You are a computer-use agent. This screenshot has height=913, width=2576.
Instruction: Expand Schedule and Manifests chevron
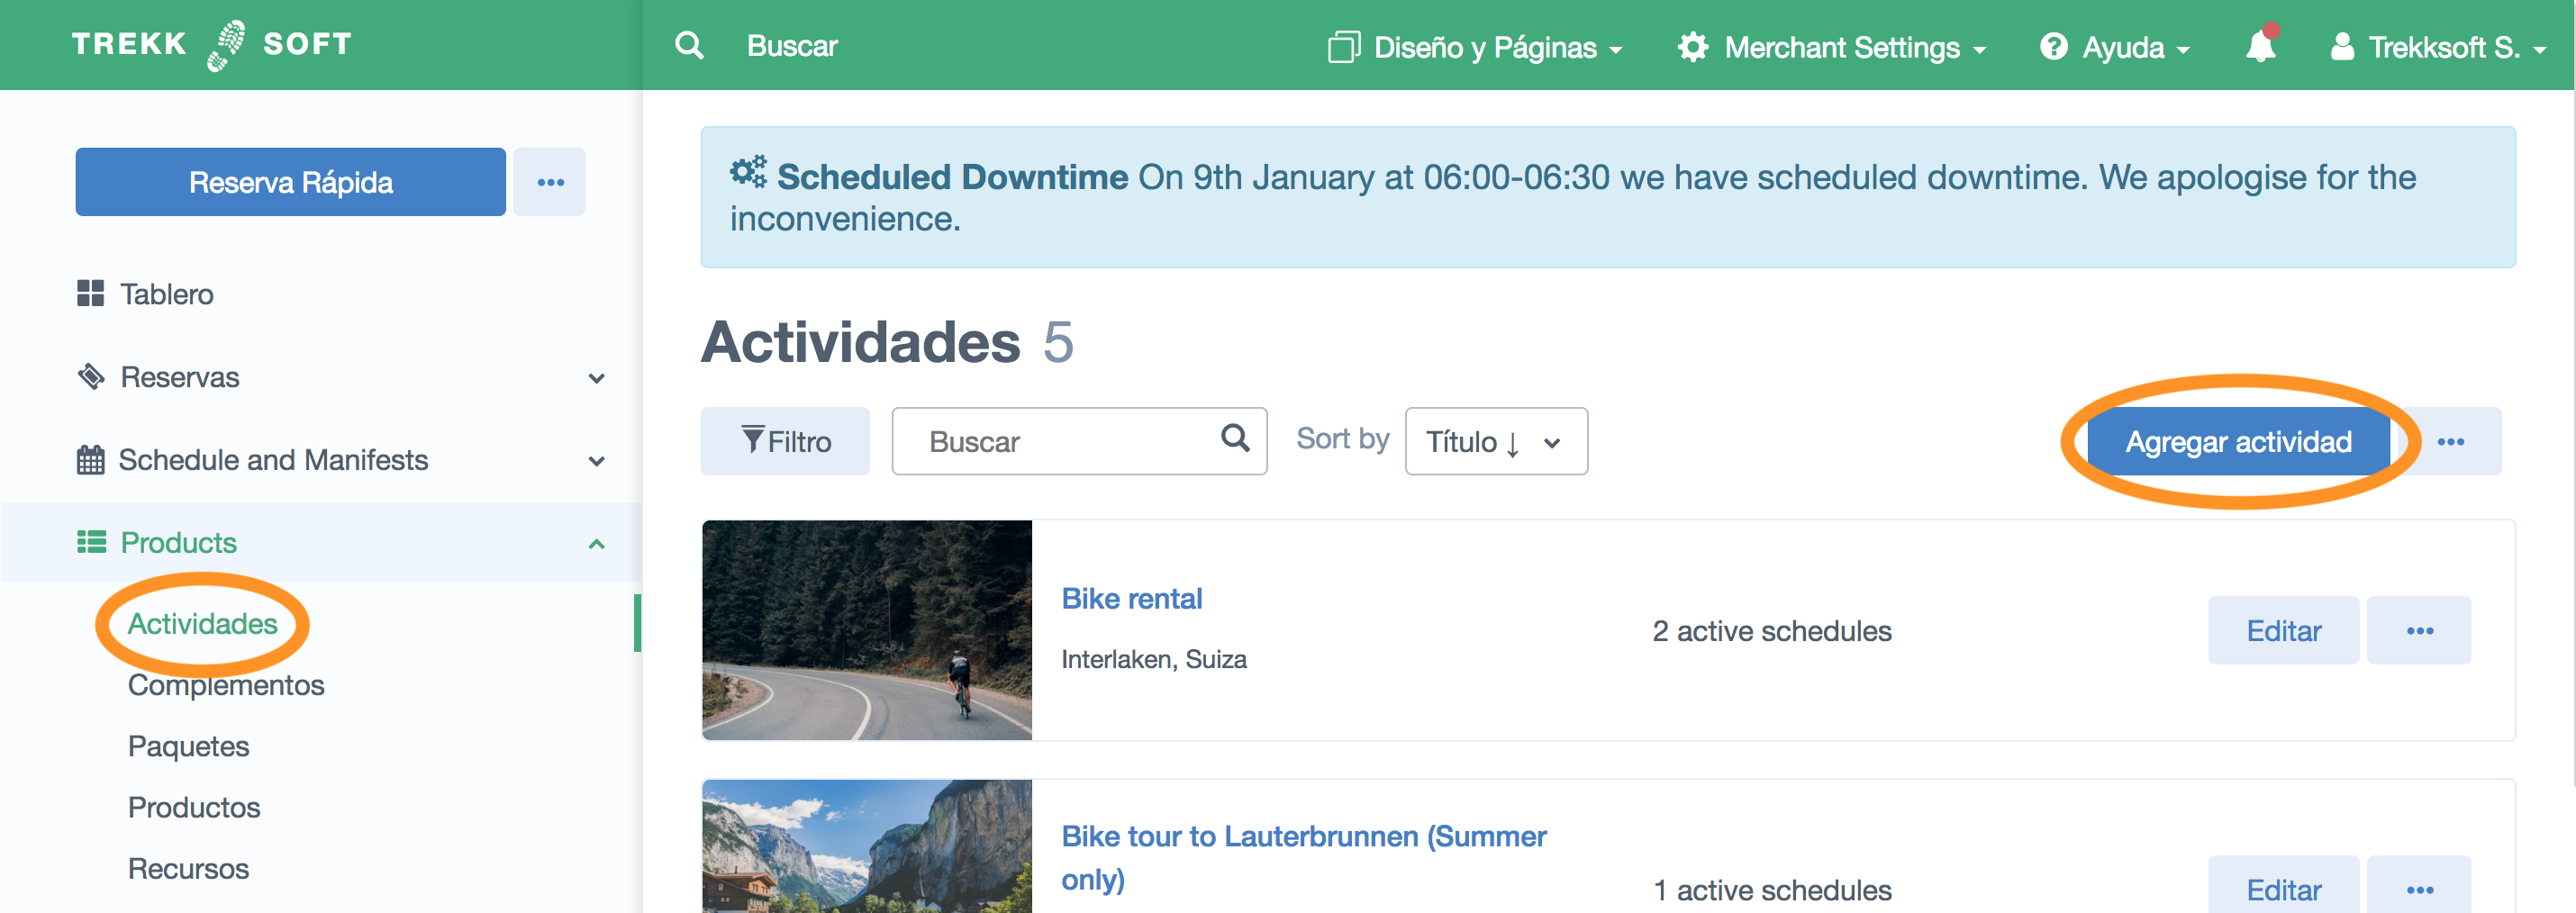[597, 461]
